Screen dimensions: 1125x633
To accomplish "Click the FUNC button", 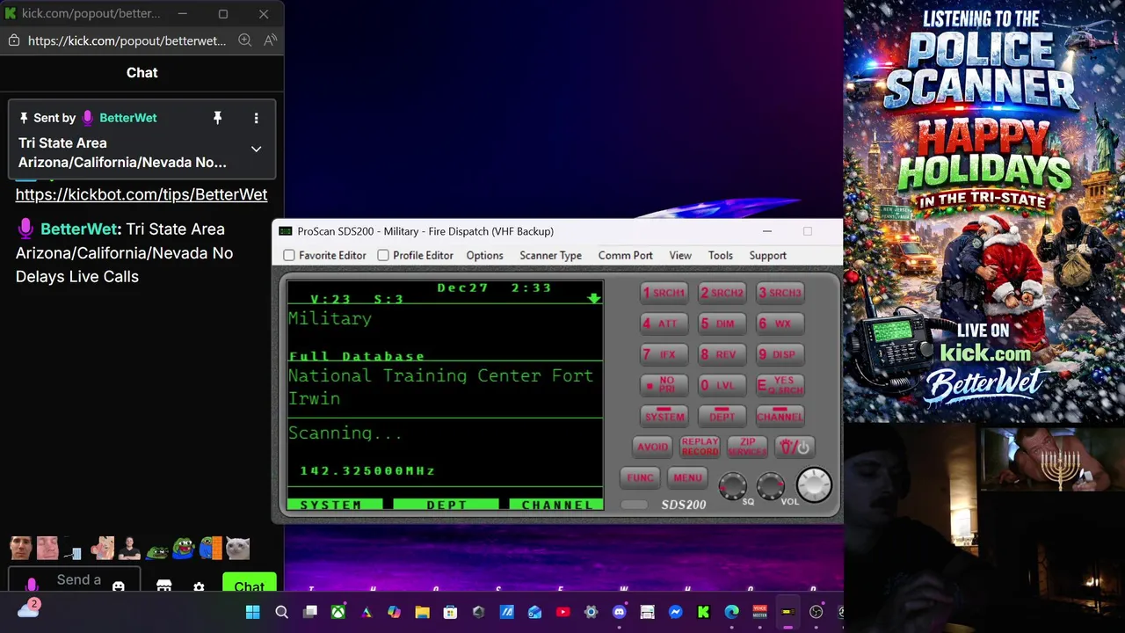I will (x=640, y=477).
